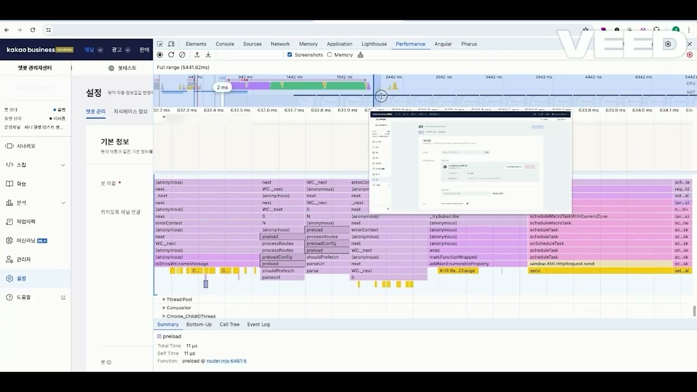Click the DevTools inspect element icon
The width and height of the screenshot is (697, 392).
click(x=160, y=44)
